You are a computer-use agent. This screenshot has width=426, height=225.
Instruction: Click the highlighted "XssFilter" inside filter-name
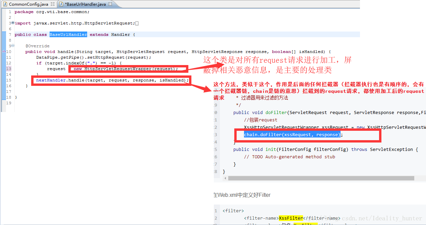[x=291, y=218]
